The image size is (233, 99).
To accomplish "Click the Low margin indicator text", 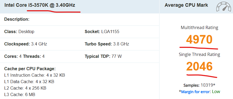I will click(216, 92).
